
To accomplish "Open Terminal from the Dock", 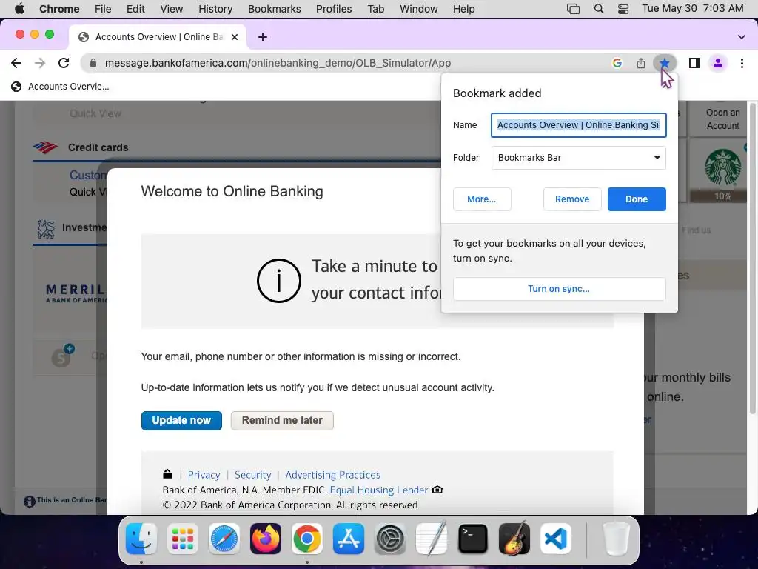I will (x=473, y=539).
